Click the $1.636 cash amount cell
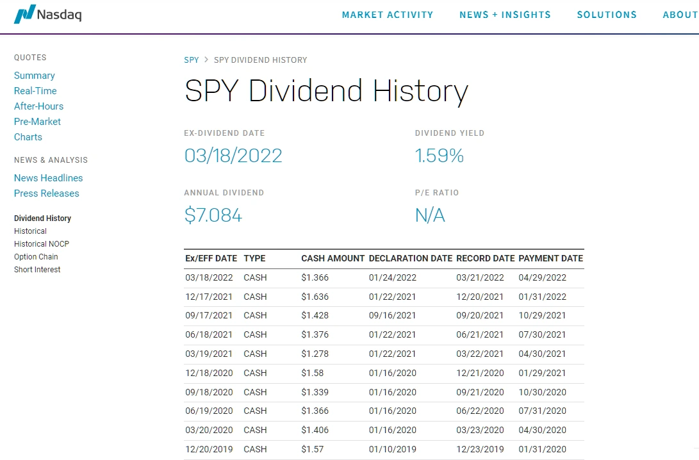 315,297
